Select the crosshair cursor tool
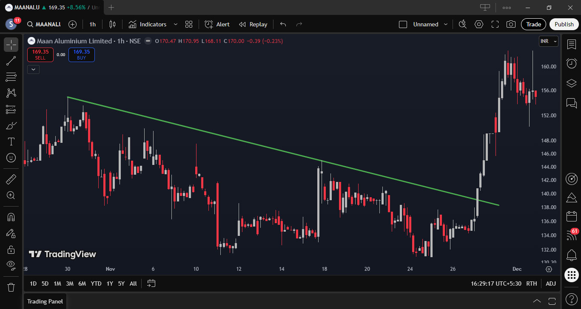 tap(11, 45)
